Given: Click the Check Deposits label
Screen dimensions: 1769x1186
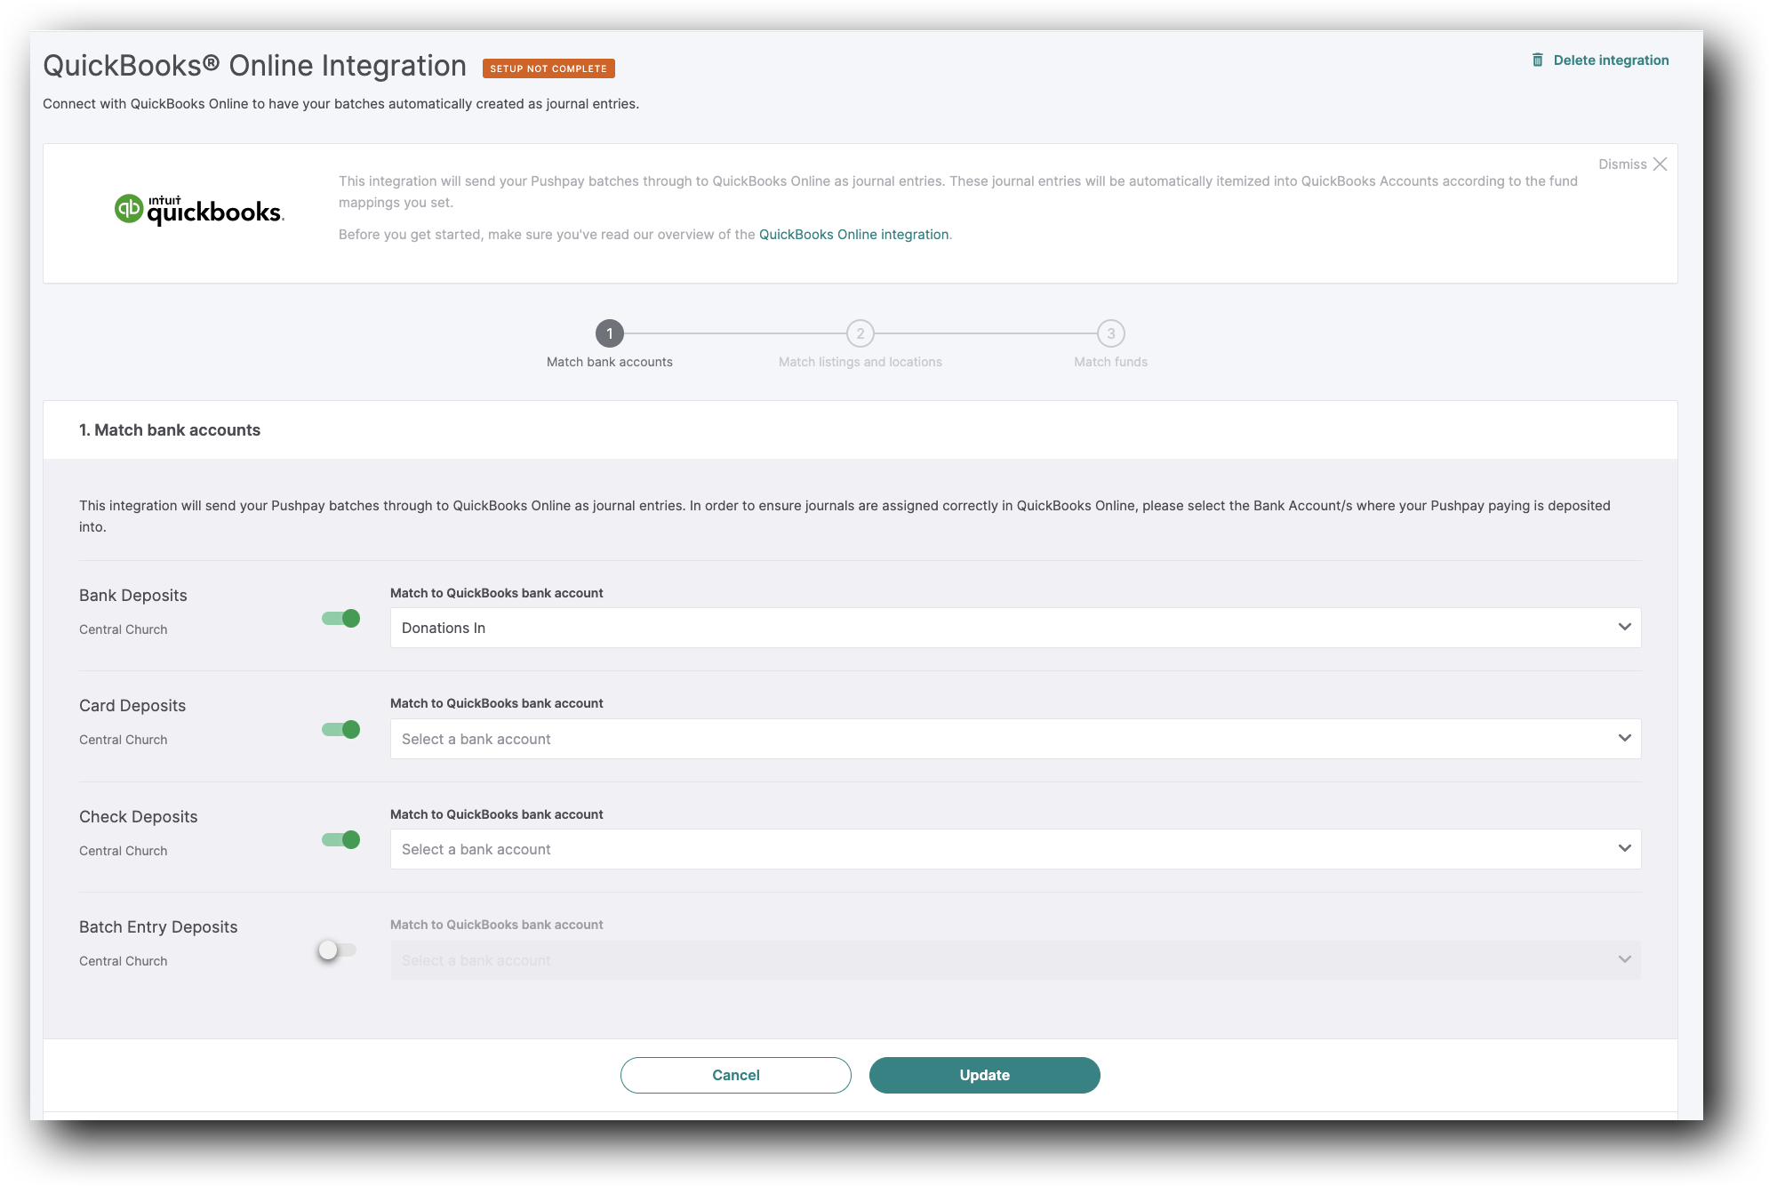Looking at the screenshot, I should tap(139, 817).
